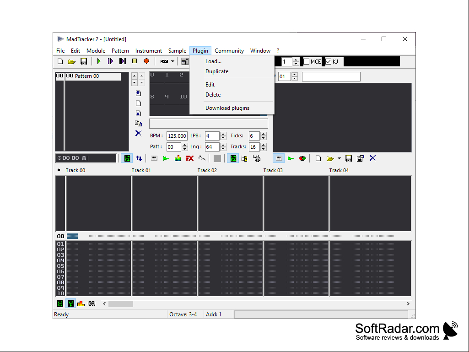This screenshot has height=352, width=469.
Task: Toggle the highlighted button starting the instrument toolbar
Action: pos(279,158)
